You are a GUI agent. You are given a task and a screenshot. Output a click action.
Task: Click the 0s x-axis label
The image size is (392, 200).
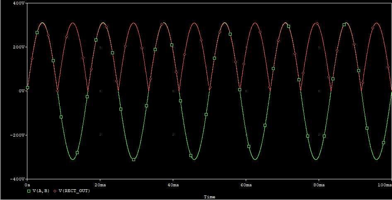pos(27,185)
